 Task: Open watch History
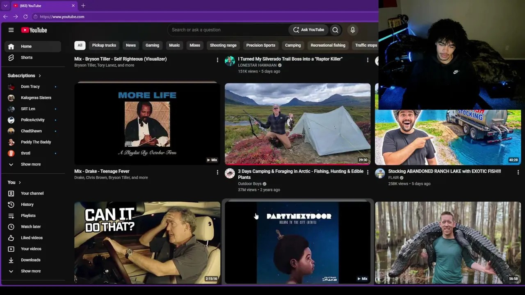click(x=33, y=204)
